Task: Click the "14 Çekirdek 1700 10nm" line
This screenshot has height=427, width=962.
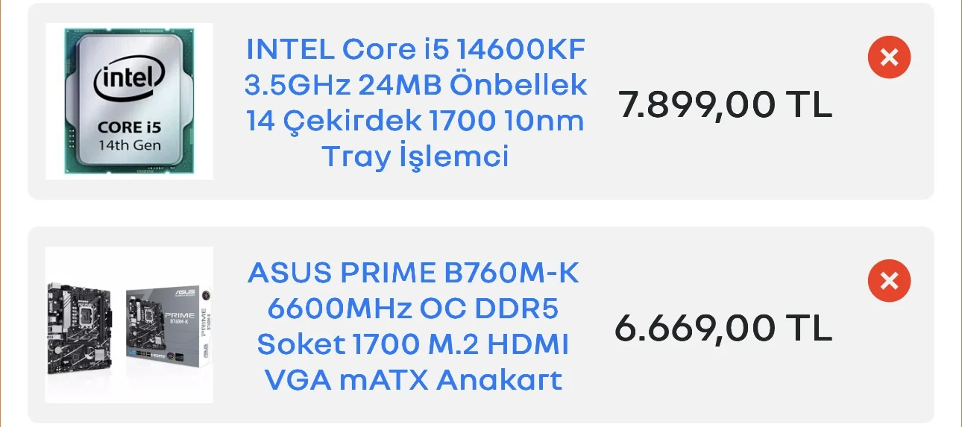Action: click(415, 121)
